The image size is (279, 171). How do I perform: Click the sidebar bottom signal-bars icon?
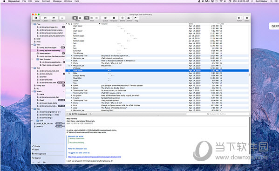(39, 162)
